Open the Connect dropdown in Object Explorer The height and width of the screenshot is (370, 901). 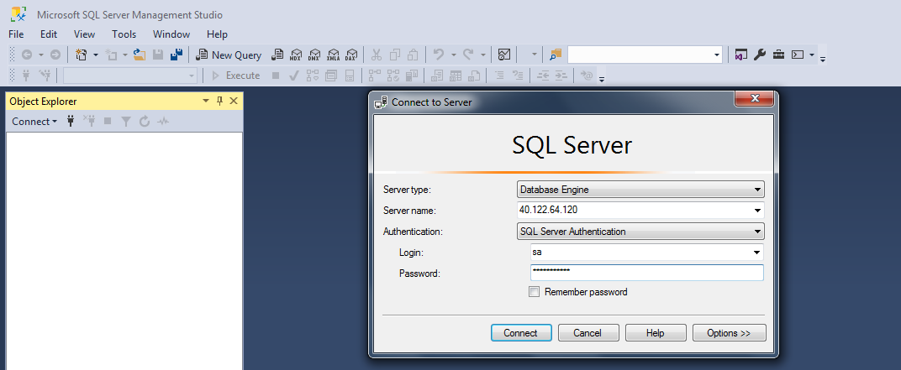pos(34,121)
